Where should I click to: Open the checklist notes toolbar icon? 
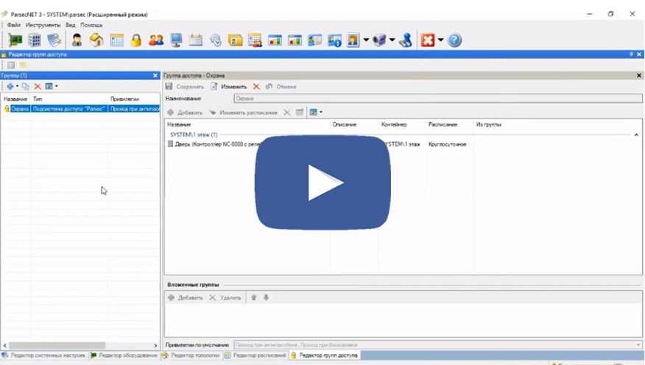tap(54, 40)
